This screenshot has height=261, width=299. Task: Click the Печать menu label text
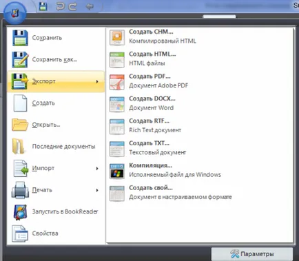point(42,190)
